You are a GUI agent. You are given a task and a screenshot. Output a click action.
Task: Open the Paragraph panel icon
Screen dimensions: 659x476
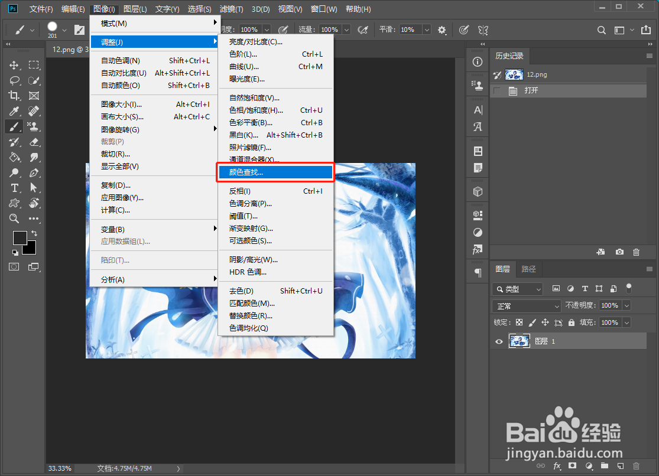pos(478,273)
